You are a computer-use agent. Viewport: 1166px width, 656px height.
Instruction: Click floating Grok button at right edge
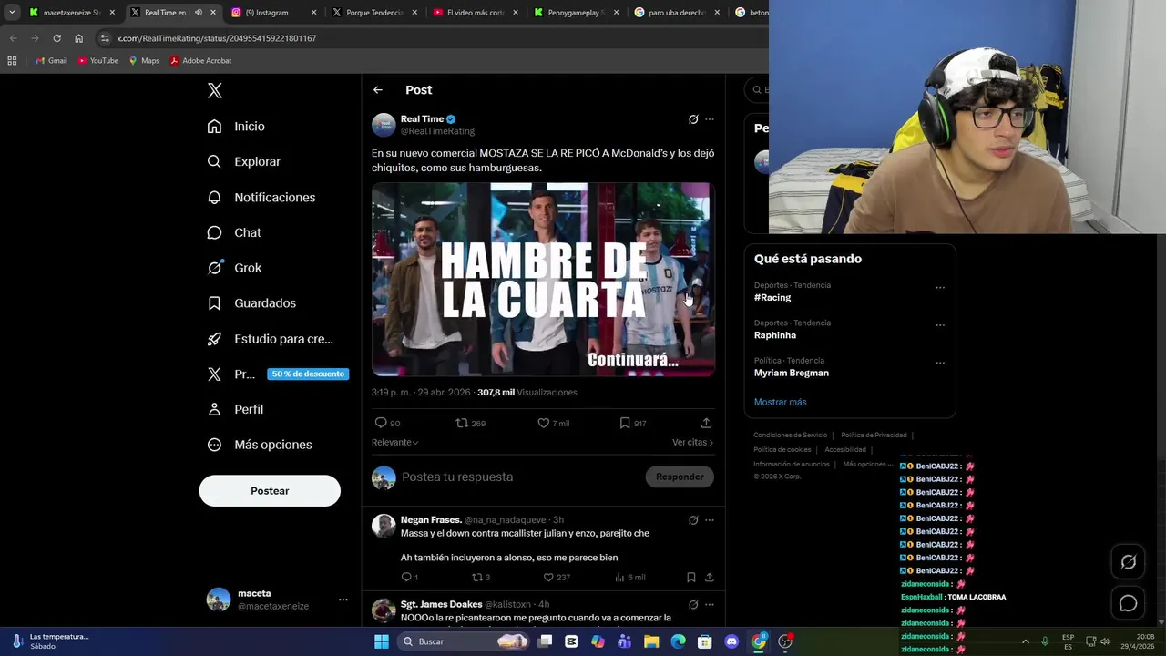point(1128,562)
